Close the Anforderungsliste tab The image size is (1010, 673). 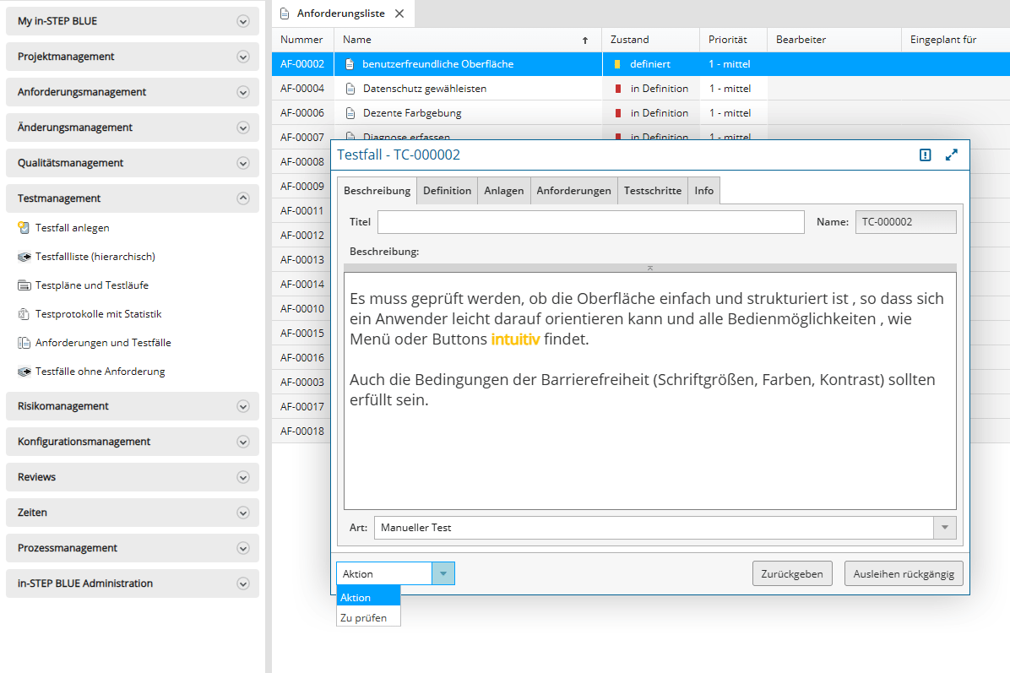coord(399,14)
